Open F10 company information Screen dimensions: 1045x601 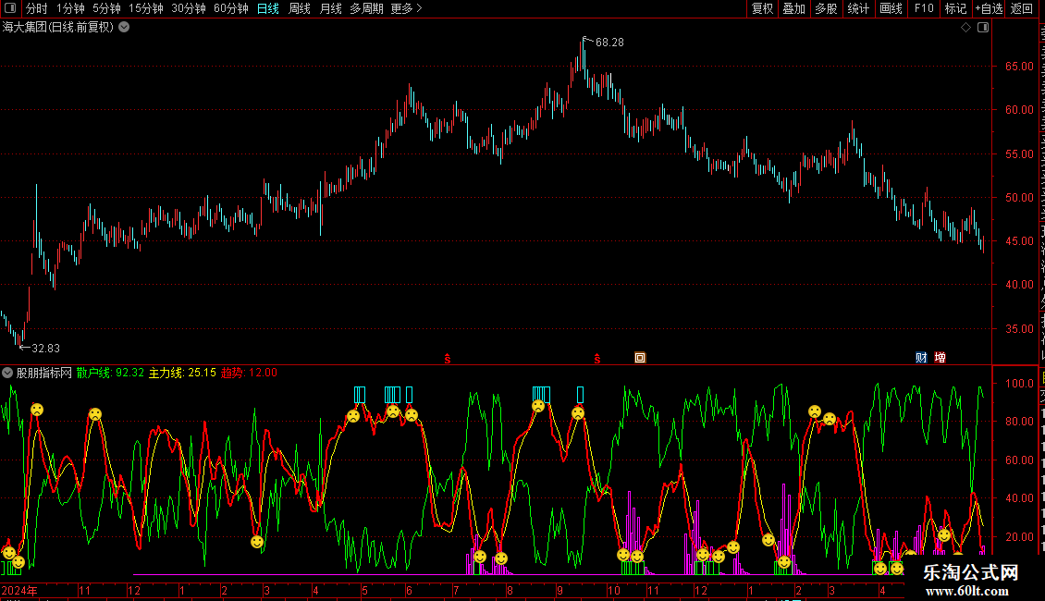click(924, 8)
